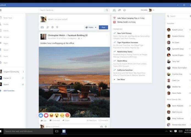Click the search magnifier button
191x137 pixels.
(x=107, y=10)
